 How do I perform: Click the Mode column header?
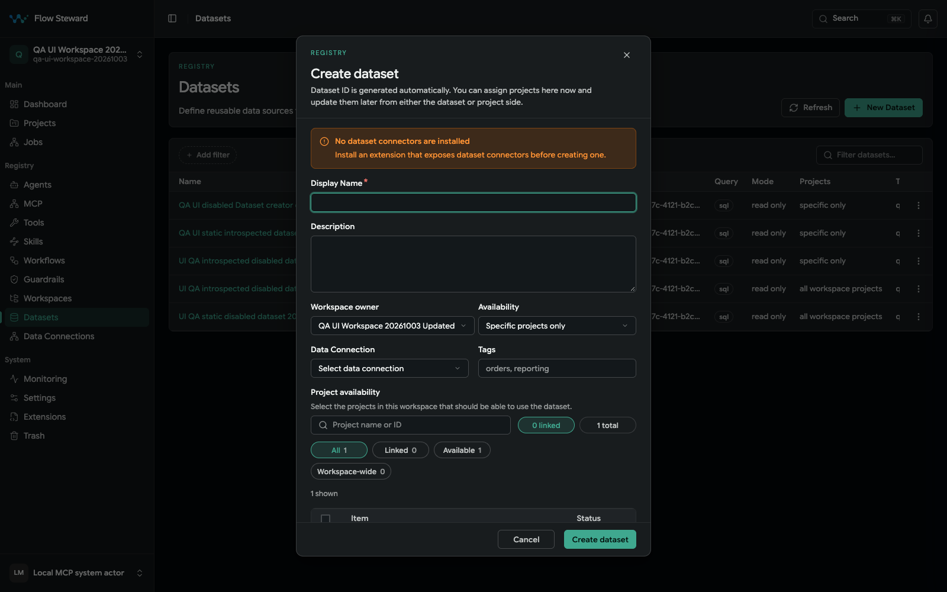pos(762,182)
